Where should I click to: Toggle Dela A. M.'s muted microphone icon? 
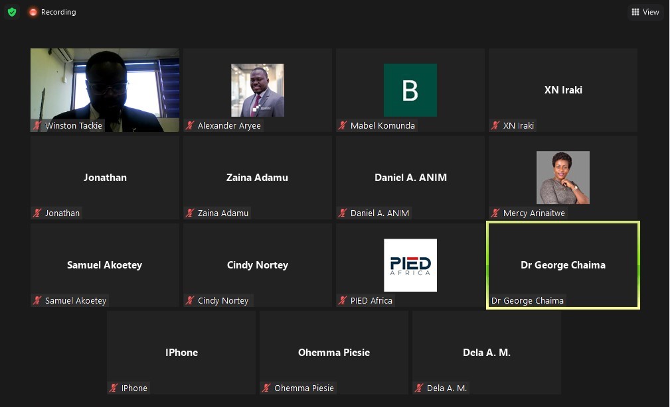click(x=418, y=388)
